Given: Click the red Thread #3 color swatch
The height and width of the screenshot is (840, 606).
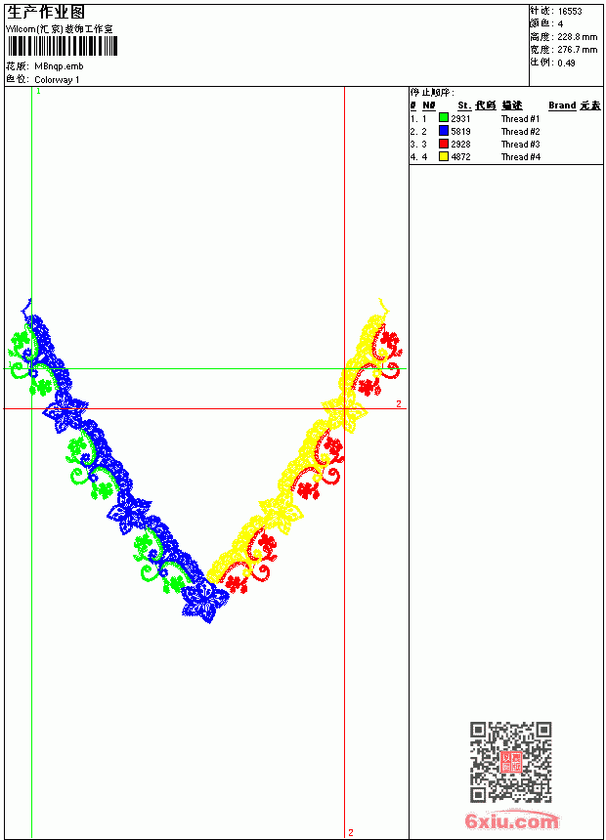Looking at the screenshot, I should click(444, 144).
